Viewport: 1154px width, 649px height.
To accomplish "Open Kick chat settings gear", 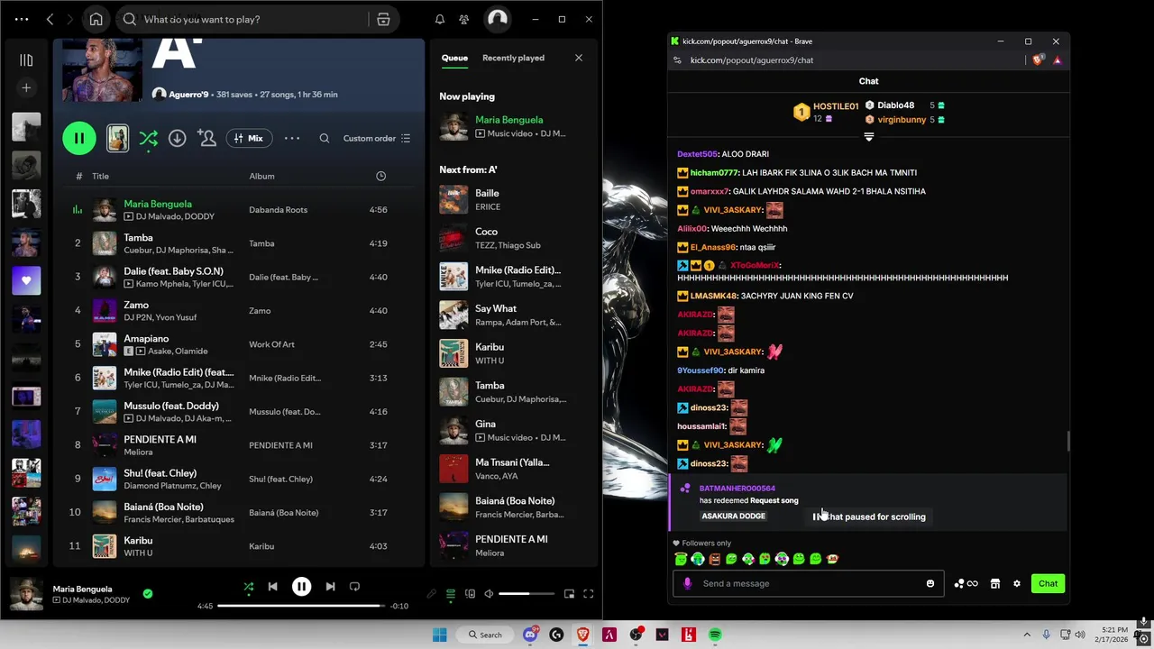I will tap(1016, 583).
